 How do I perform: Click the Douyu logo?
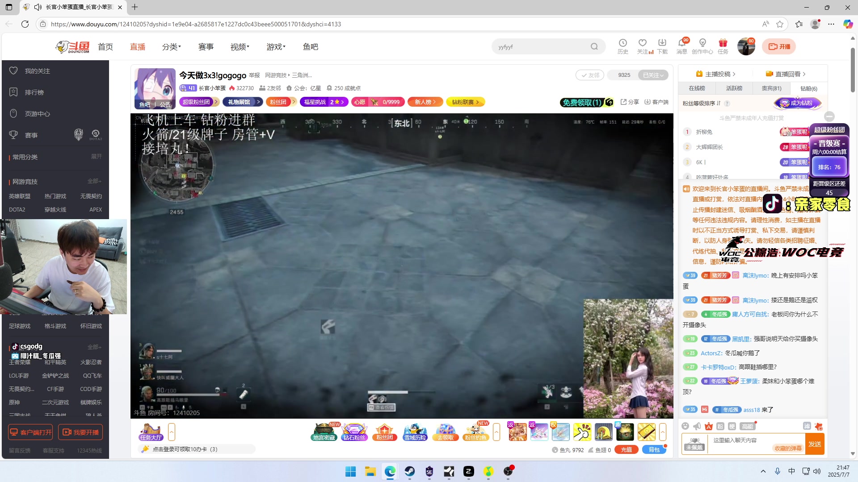coord(72,47)
